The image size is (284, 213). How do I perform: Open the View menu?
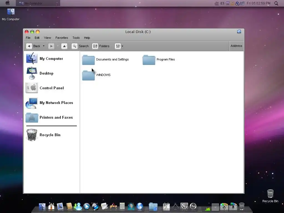pos(47,38)
